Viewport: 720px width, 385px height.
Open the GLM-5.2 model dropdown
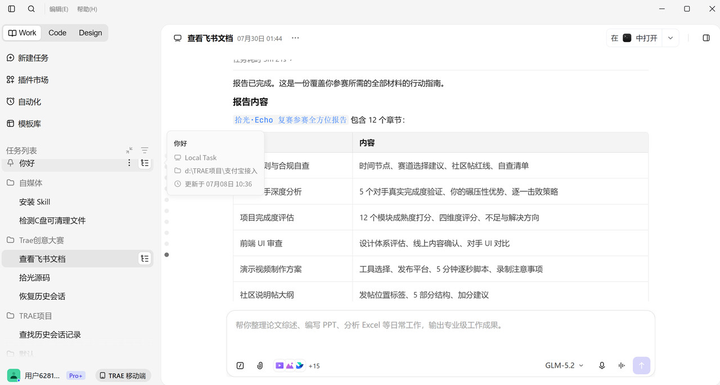tap(564, 365)
